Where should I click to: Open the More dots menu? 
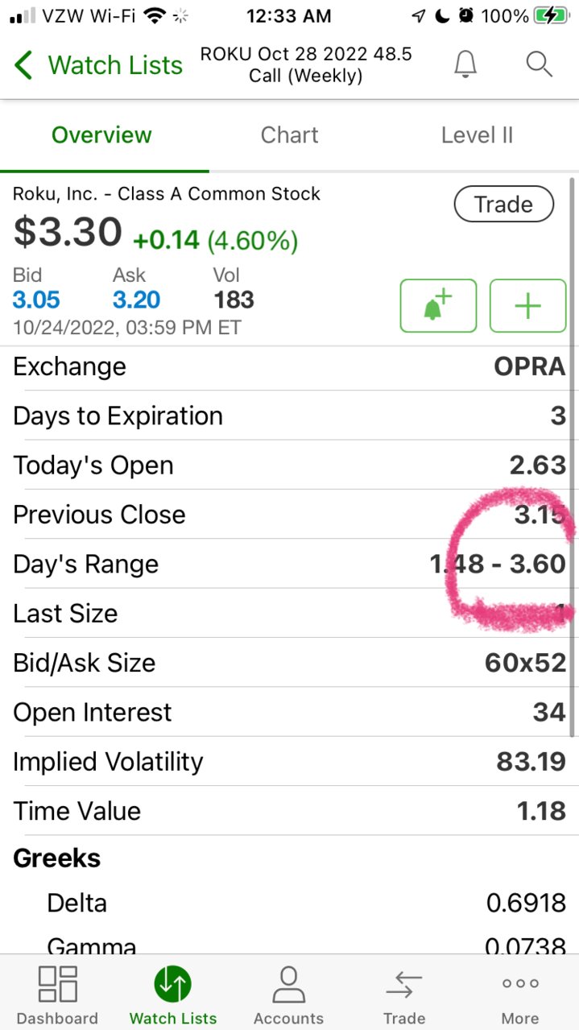tap(520, 984)
